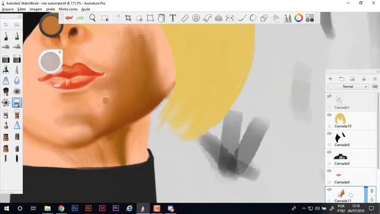Viewport: 380px width, 214px height.
Task: Click the layer opacity value field
Action: coord(375,87)
